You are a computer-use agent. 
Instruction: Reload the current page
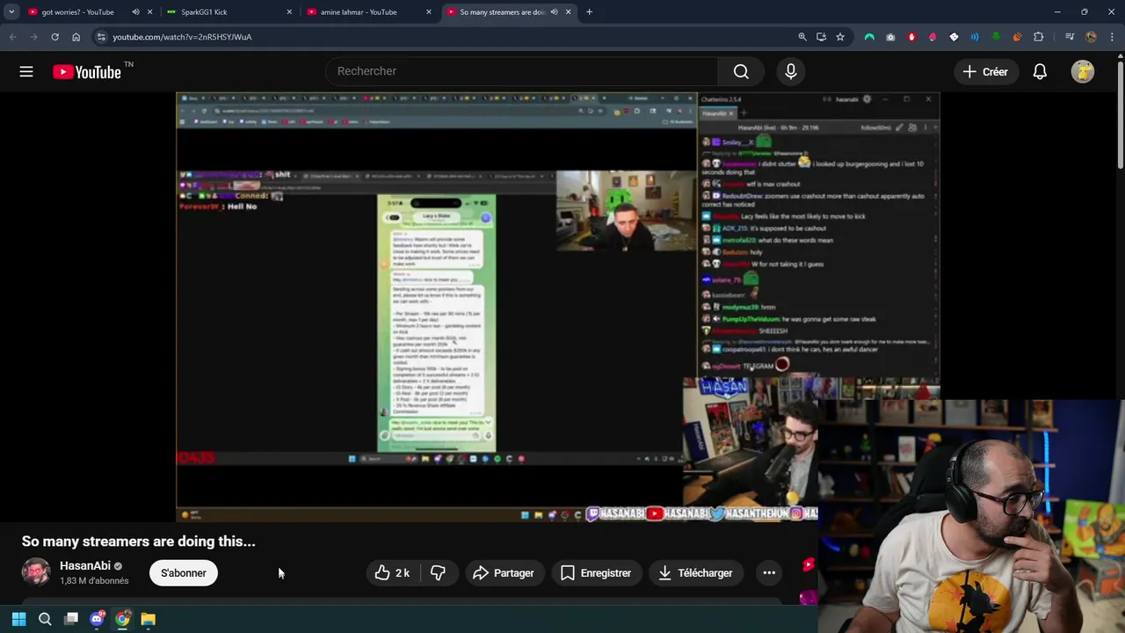(x=54, y=37)
